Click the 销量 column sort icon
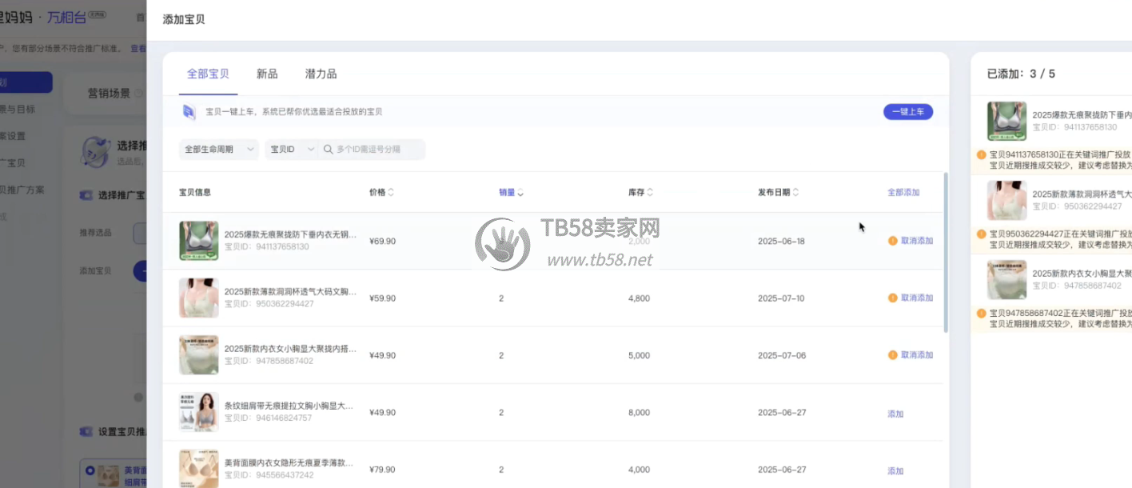The width and height of the screenshot is (1132, 488). point(521,192)
